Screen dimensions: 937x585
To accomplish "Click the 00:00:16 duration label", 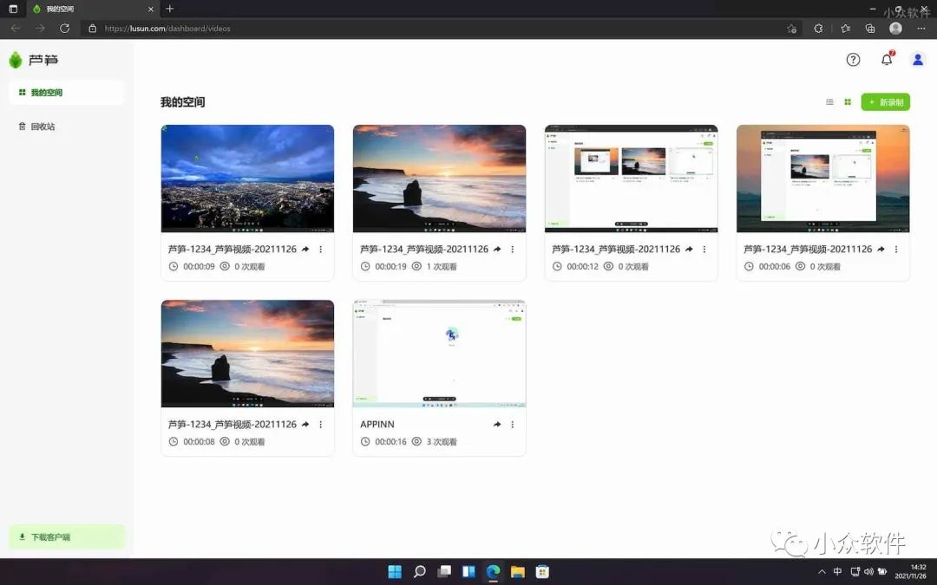I will [390, 442].
